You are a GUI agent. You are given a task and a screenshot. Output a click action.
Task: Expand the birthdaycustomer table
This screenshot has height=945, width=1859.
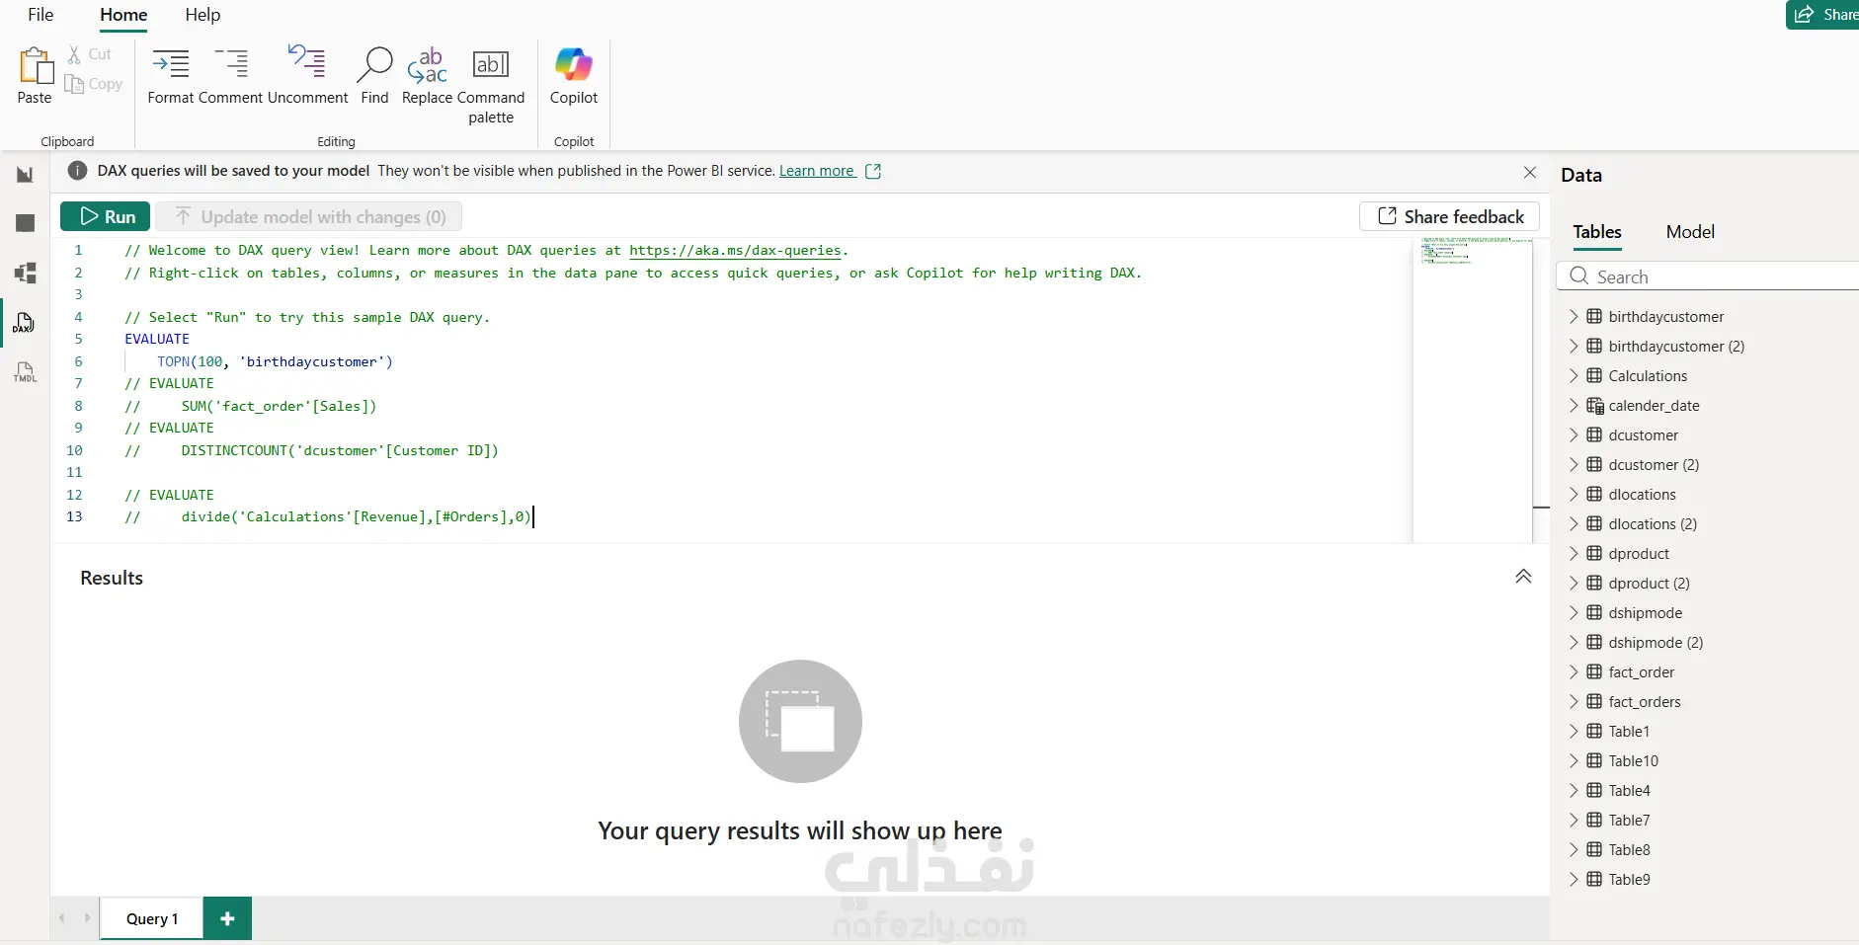[x=1574, y=316]
